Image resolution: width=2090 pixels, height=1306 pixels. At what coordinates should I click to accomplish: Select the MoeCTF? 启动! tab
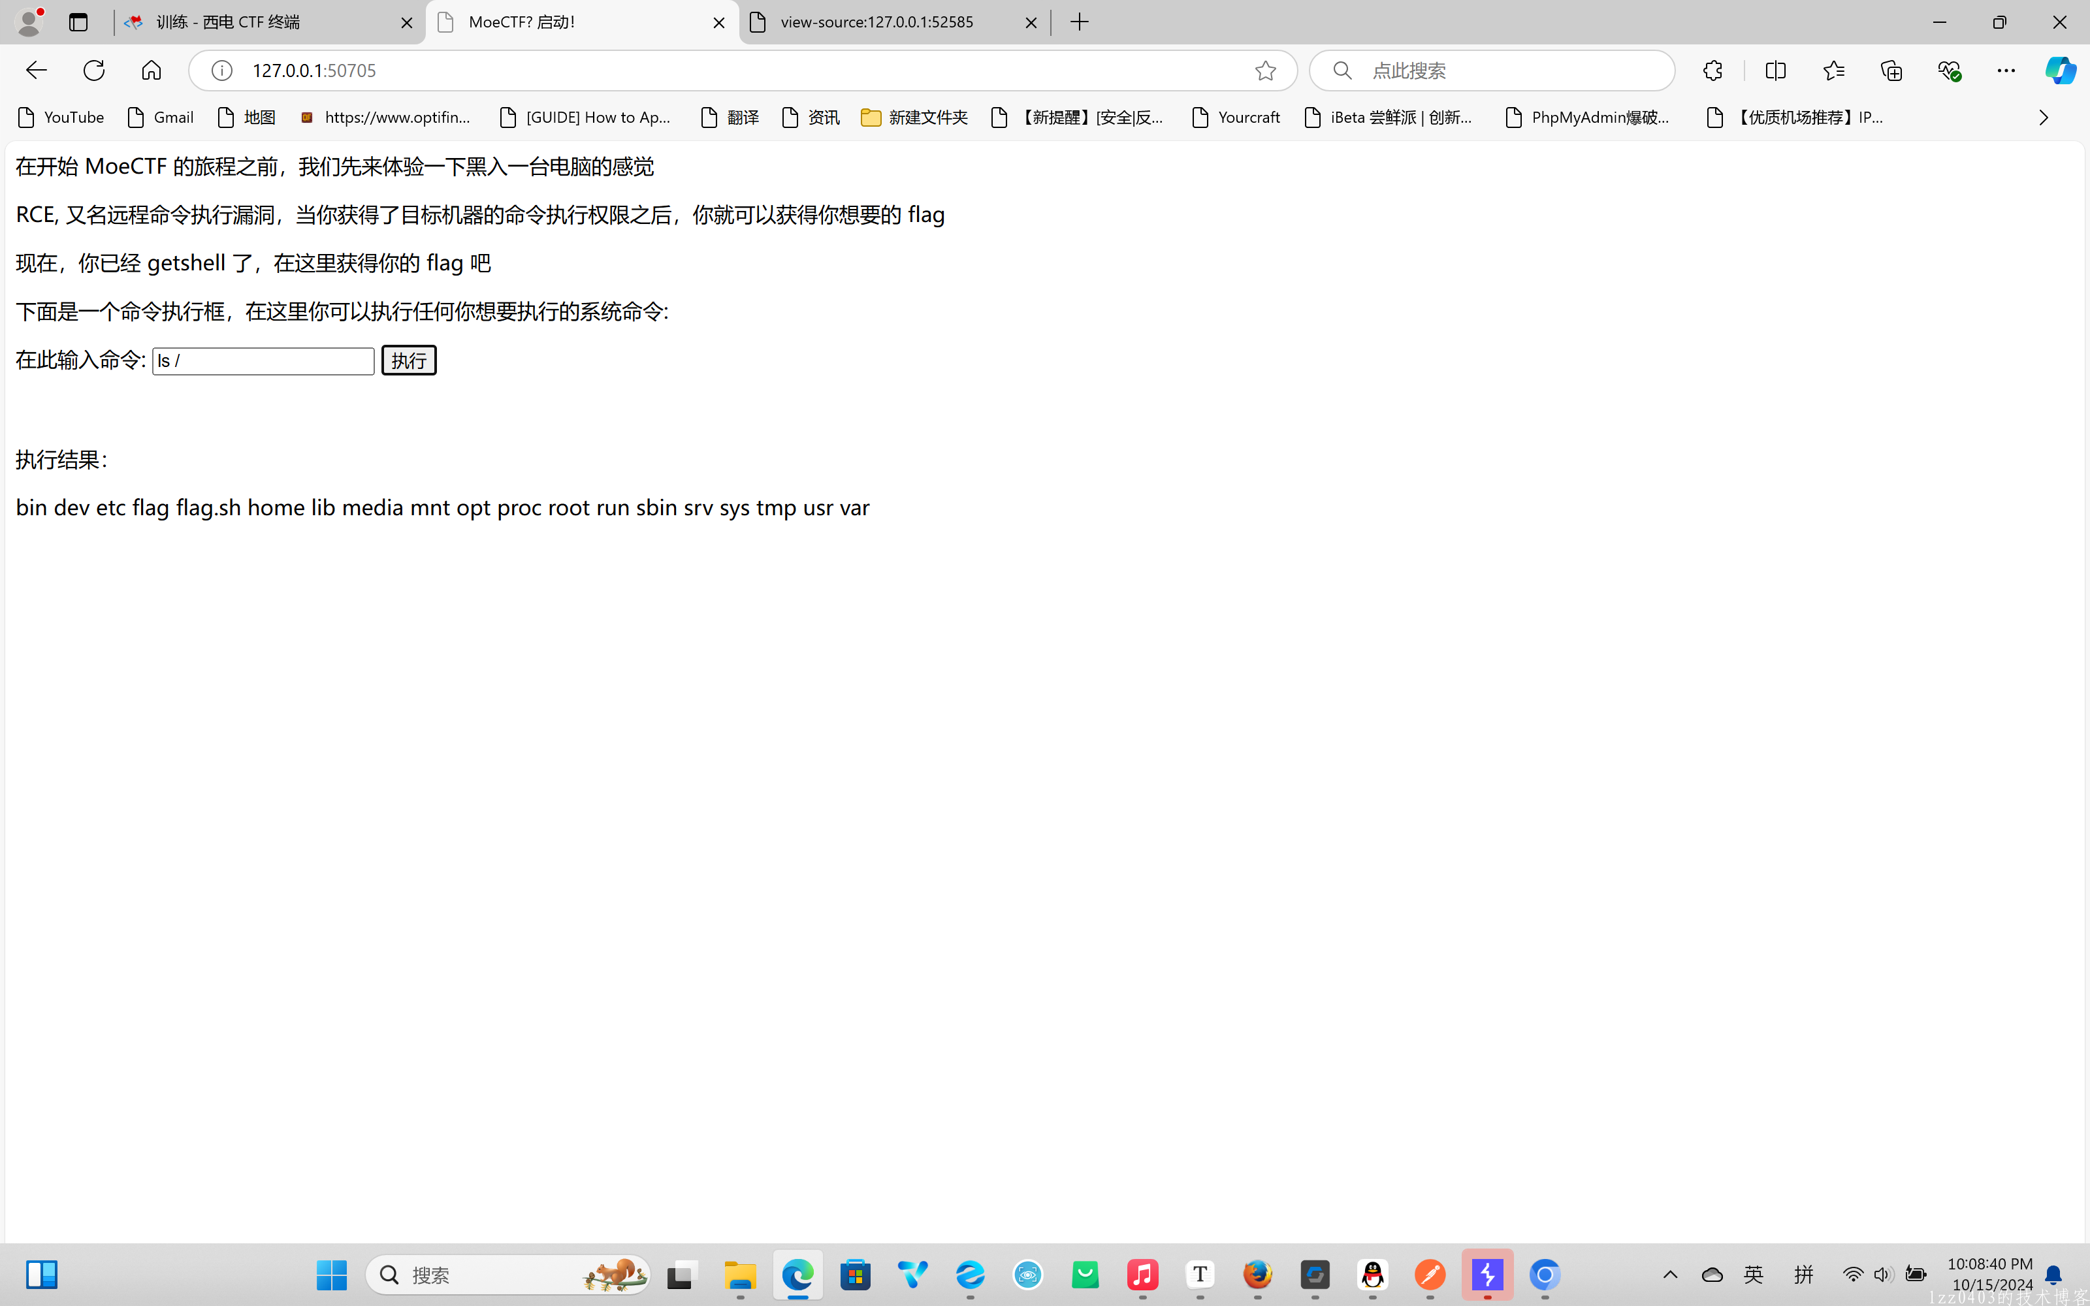click(x=583, y=22)
